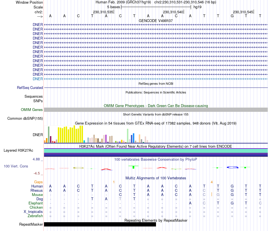Click the -4.5 PhyloP minimum value
The width and height of the screenshot is (268, 231).
click(x=37, y=173)
